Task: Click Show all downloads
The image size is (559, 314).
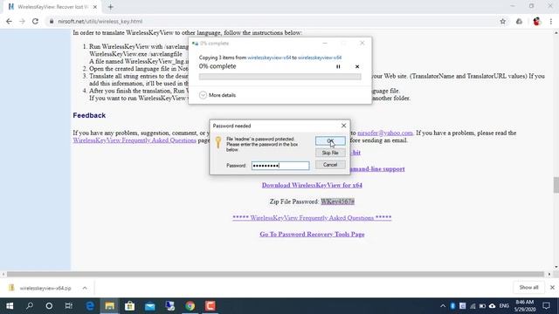Action: [528, 287]
